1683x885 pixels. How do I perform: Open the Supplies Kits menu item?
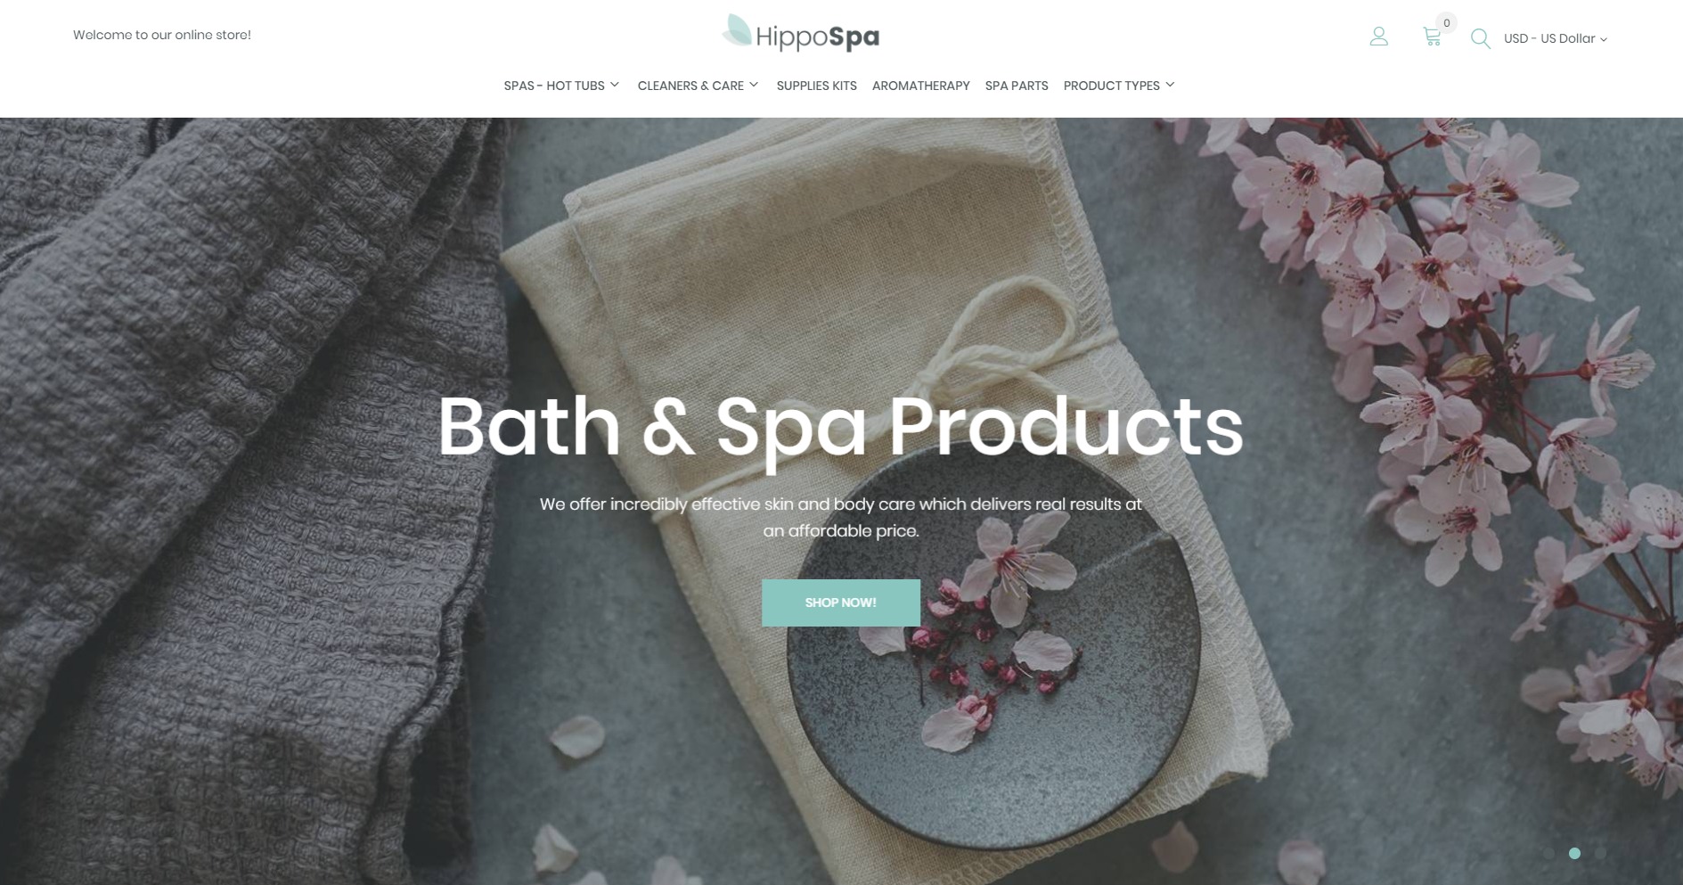[x=816, y=86]
